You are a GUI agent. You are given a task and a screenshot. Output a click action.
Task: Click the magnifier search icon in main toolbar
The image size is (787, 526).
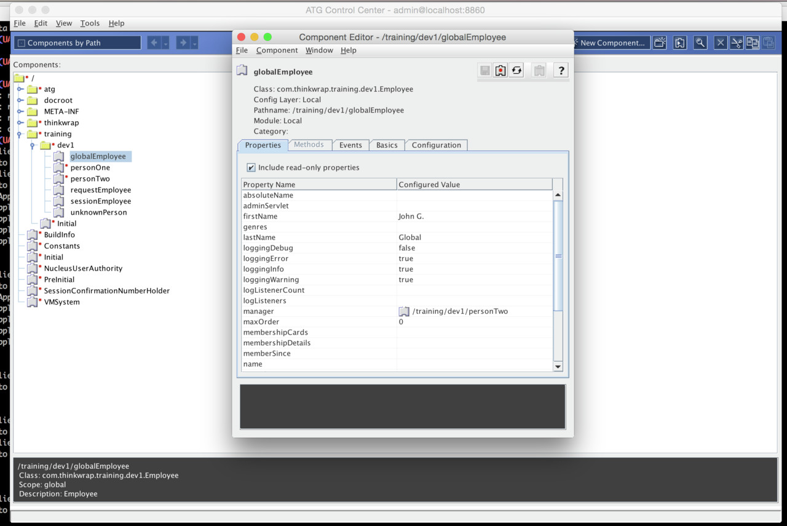pyautogui.click(x=700, y=42)
